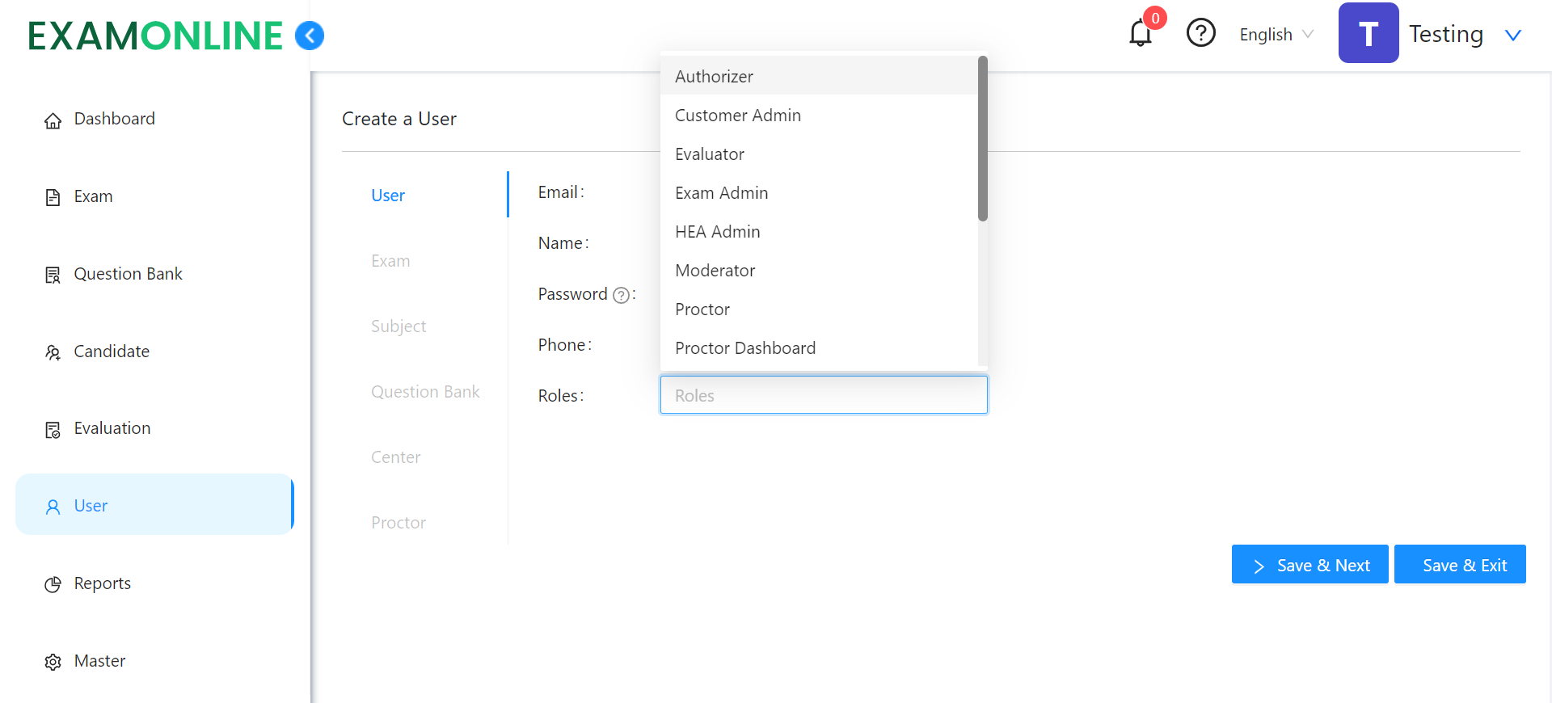The width and height of the screenshot is (1552, 703).
Task: Click the Dashboard home icon
Action: 53,120
